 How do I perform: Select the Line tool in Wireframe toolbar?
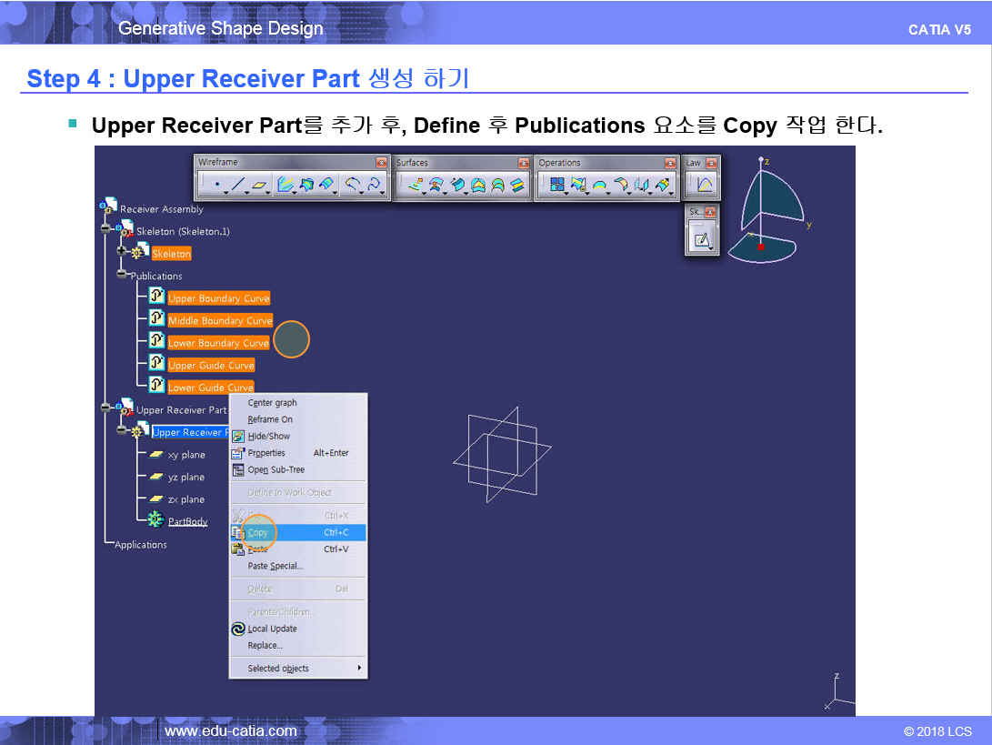238,185
